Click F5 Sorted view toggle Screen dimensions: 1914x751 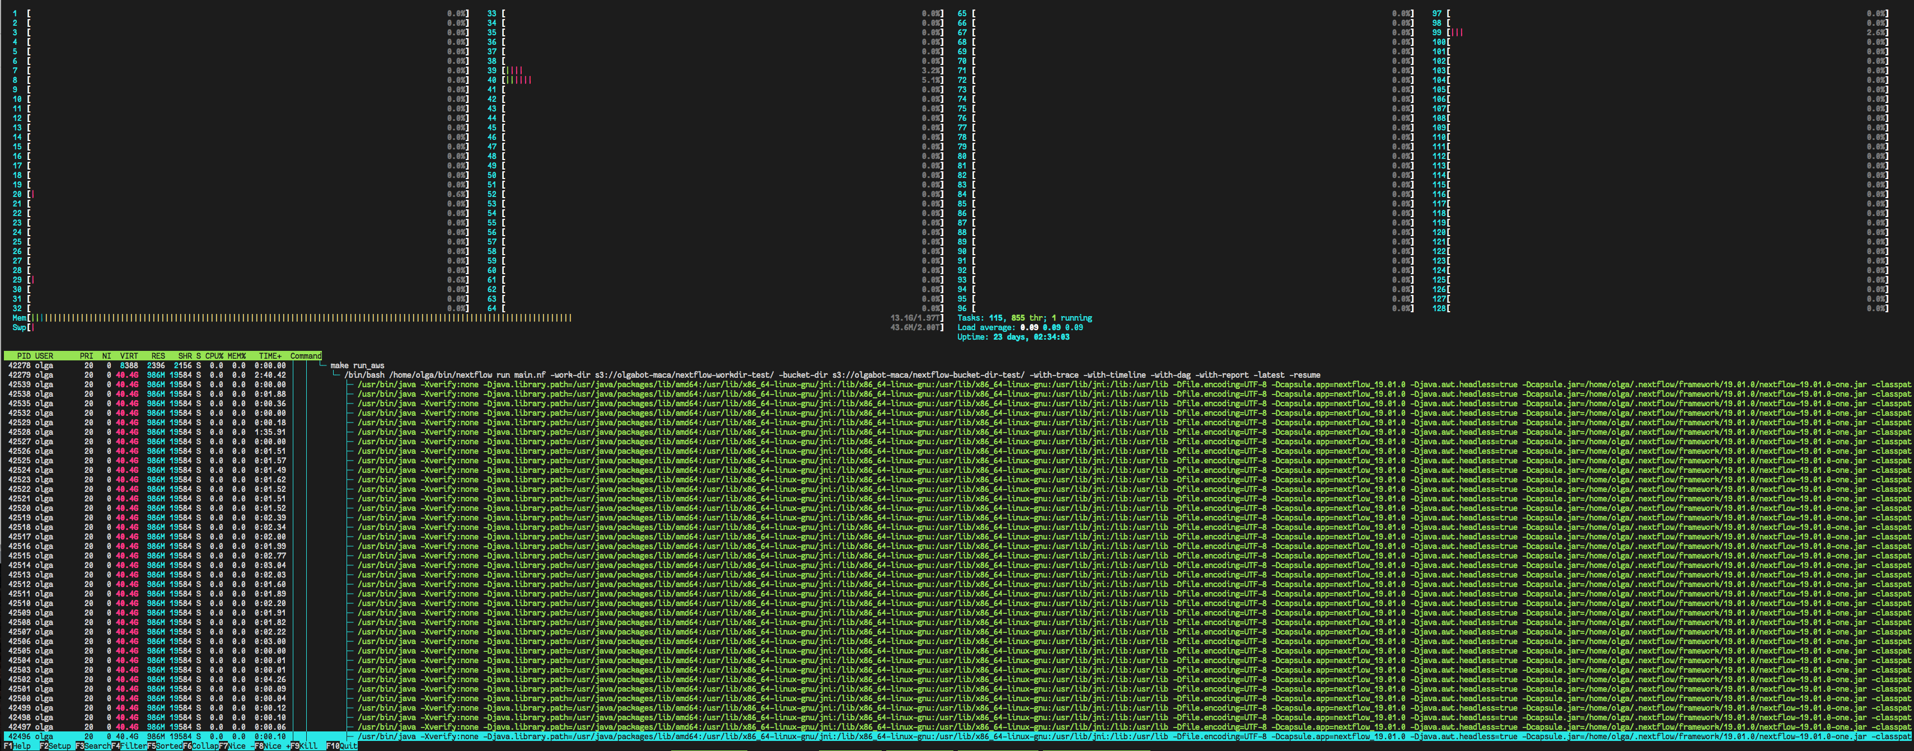pos(164,746)
